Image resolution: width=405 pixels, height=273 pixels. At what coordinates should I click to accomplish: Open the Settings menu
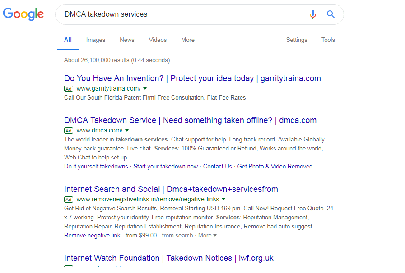(x=297, y=40)
